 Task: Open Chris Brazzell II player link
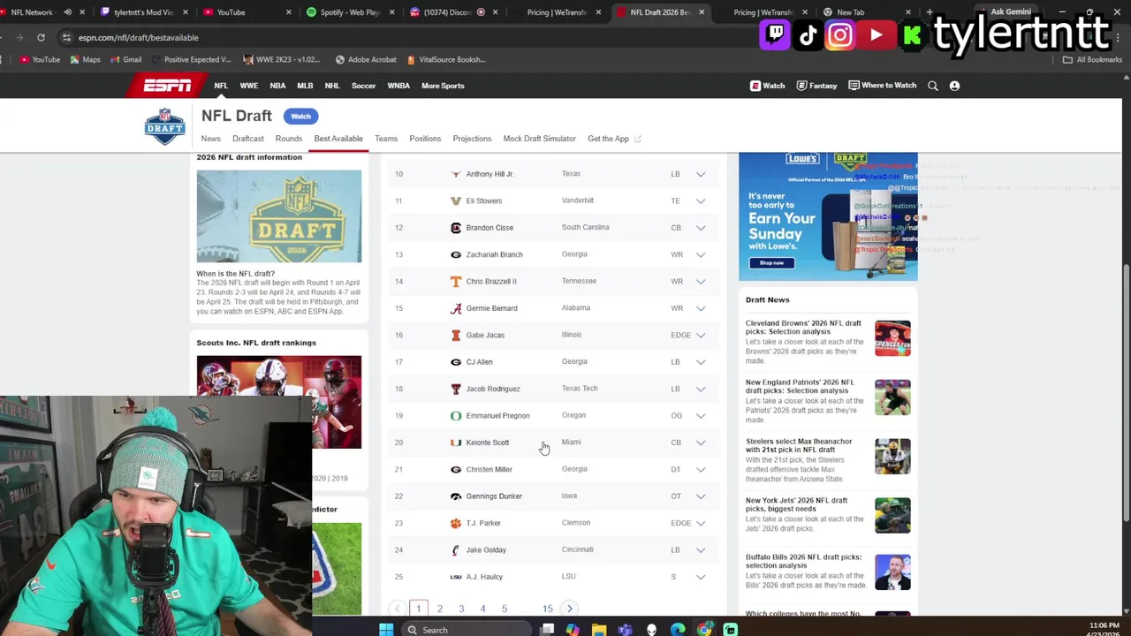491,281
